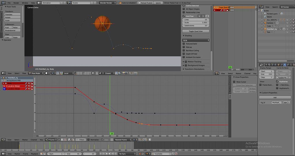The height and width of the screenshot is (156, 295).
Task: Click the manipulator toggle icon in 3D header
Action: click(61, 73)
